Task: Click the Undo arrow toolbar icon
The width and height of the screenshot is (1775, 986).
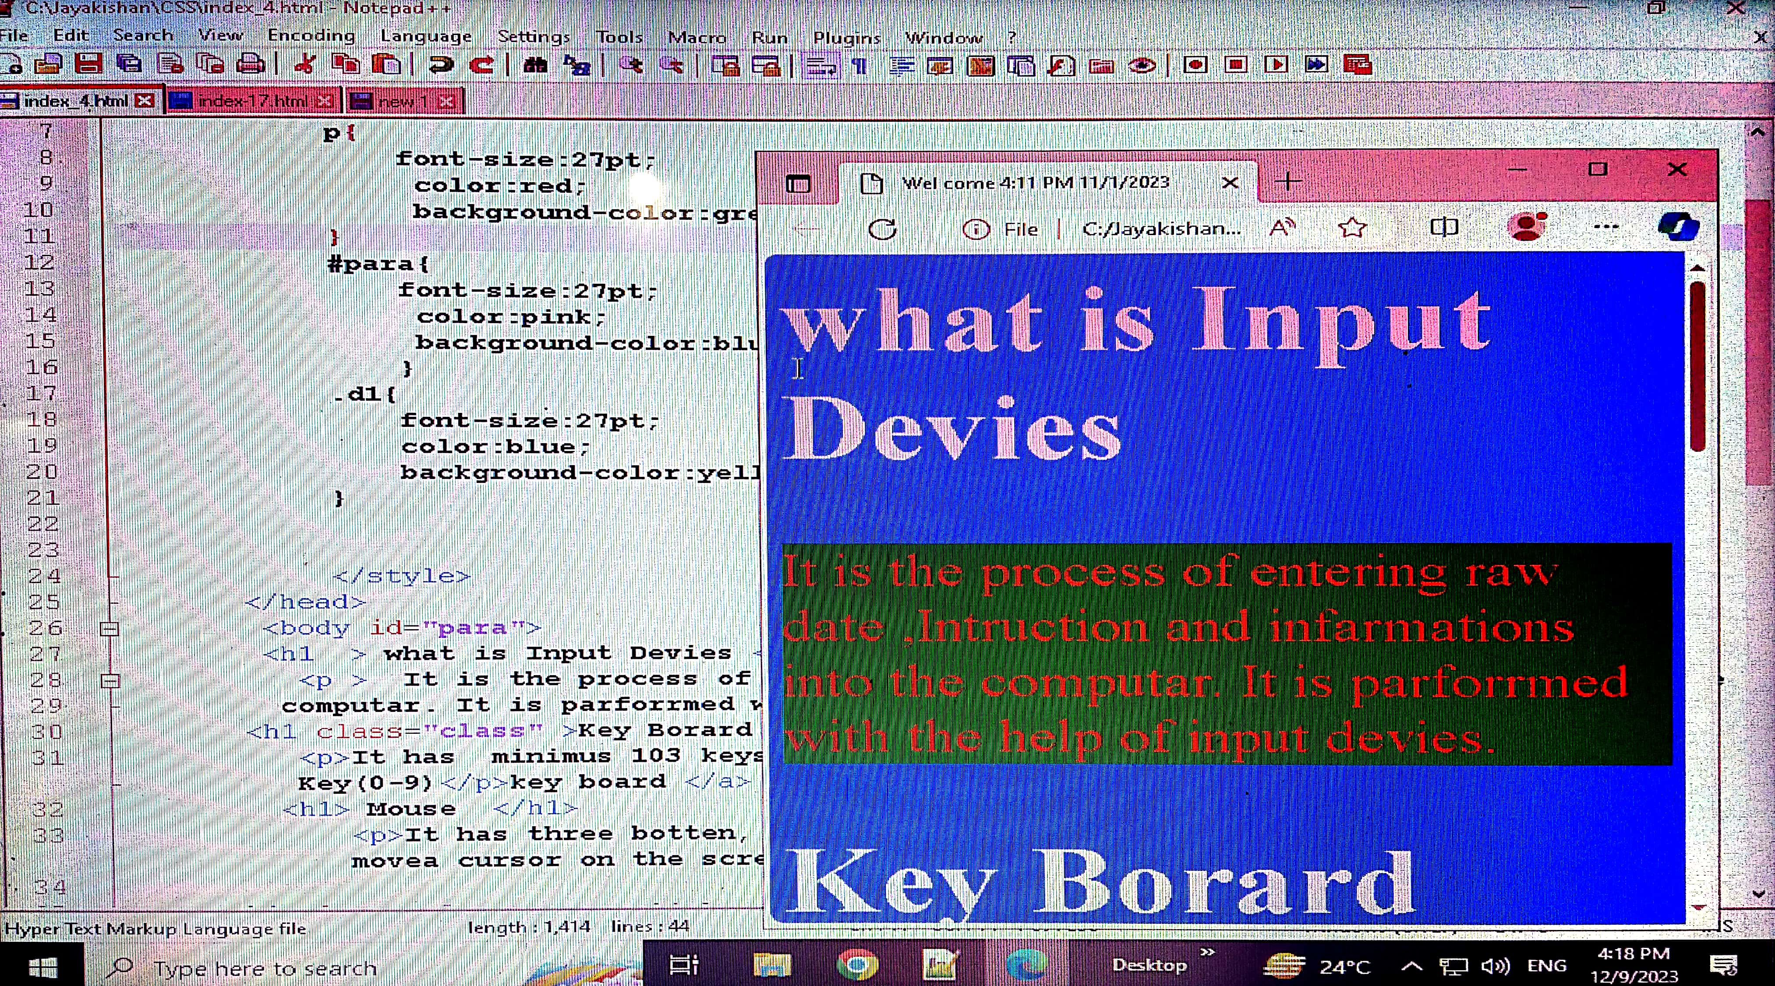Action: (x=441, y=65)
